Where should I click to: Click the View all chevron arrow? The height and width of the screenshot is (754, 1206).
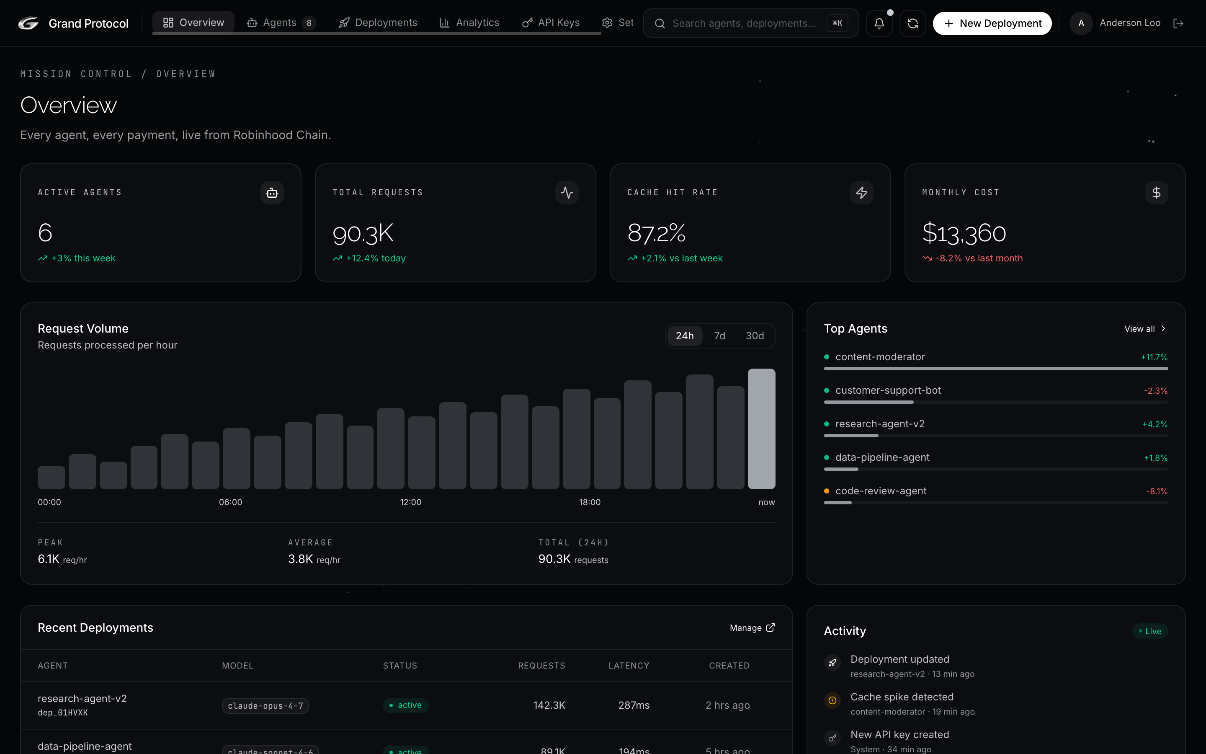tap(1163, 329)
